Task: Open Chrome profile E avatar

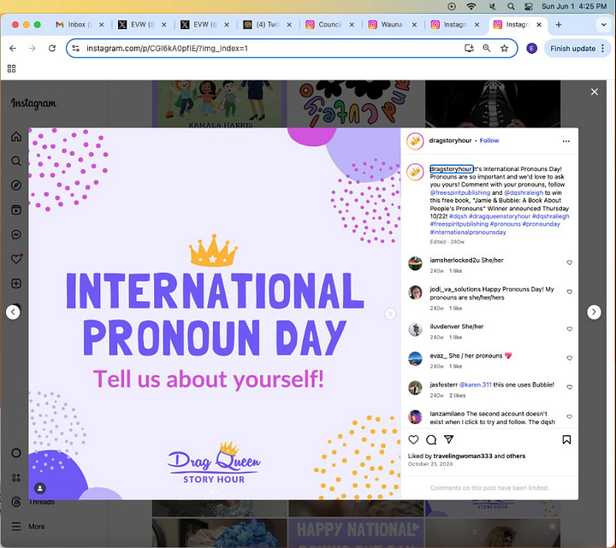Action: 531,48
